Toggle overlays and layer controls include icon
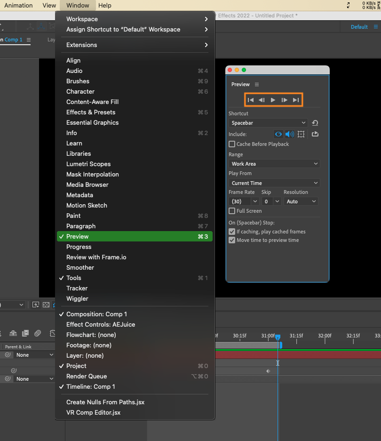Image resolution: width=381 pixels, height=441 pixels. point(301,134)
